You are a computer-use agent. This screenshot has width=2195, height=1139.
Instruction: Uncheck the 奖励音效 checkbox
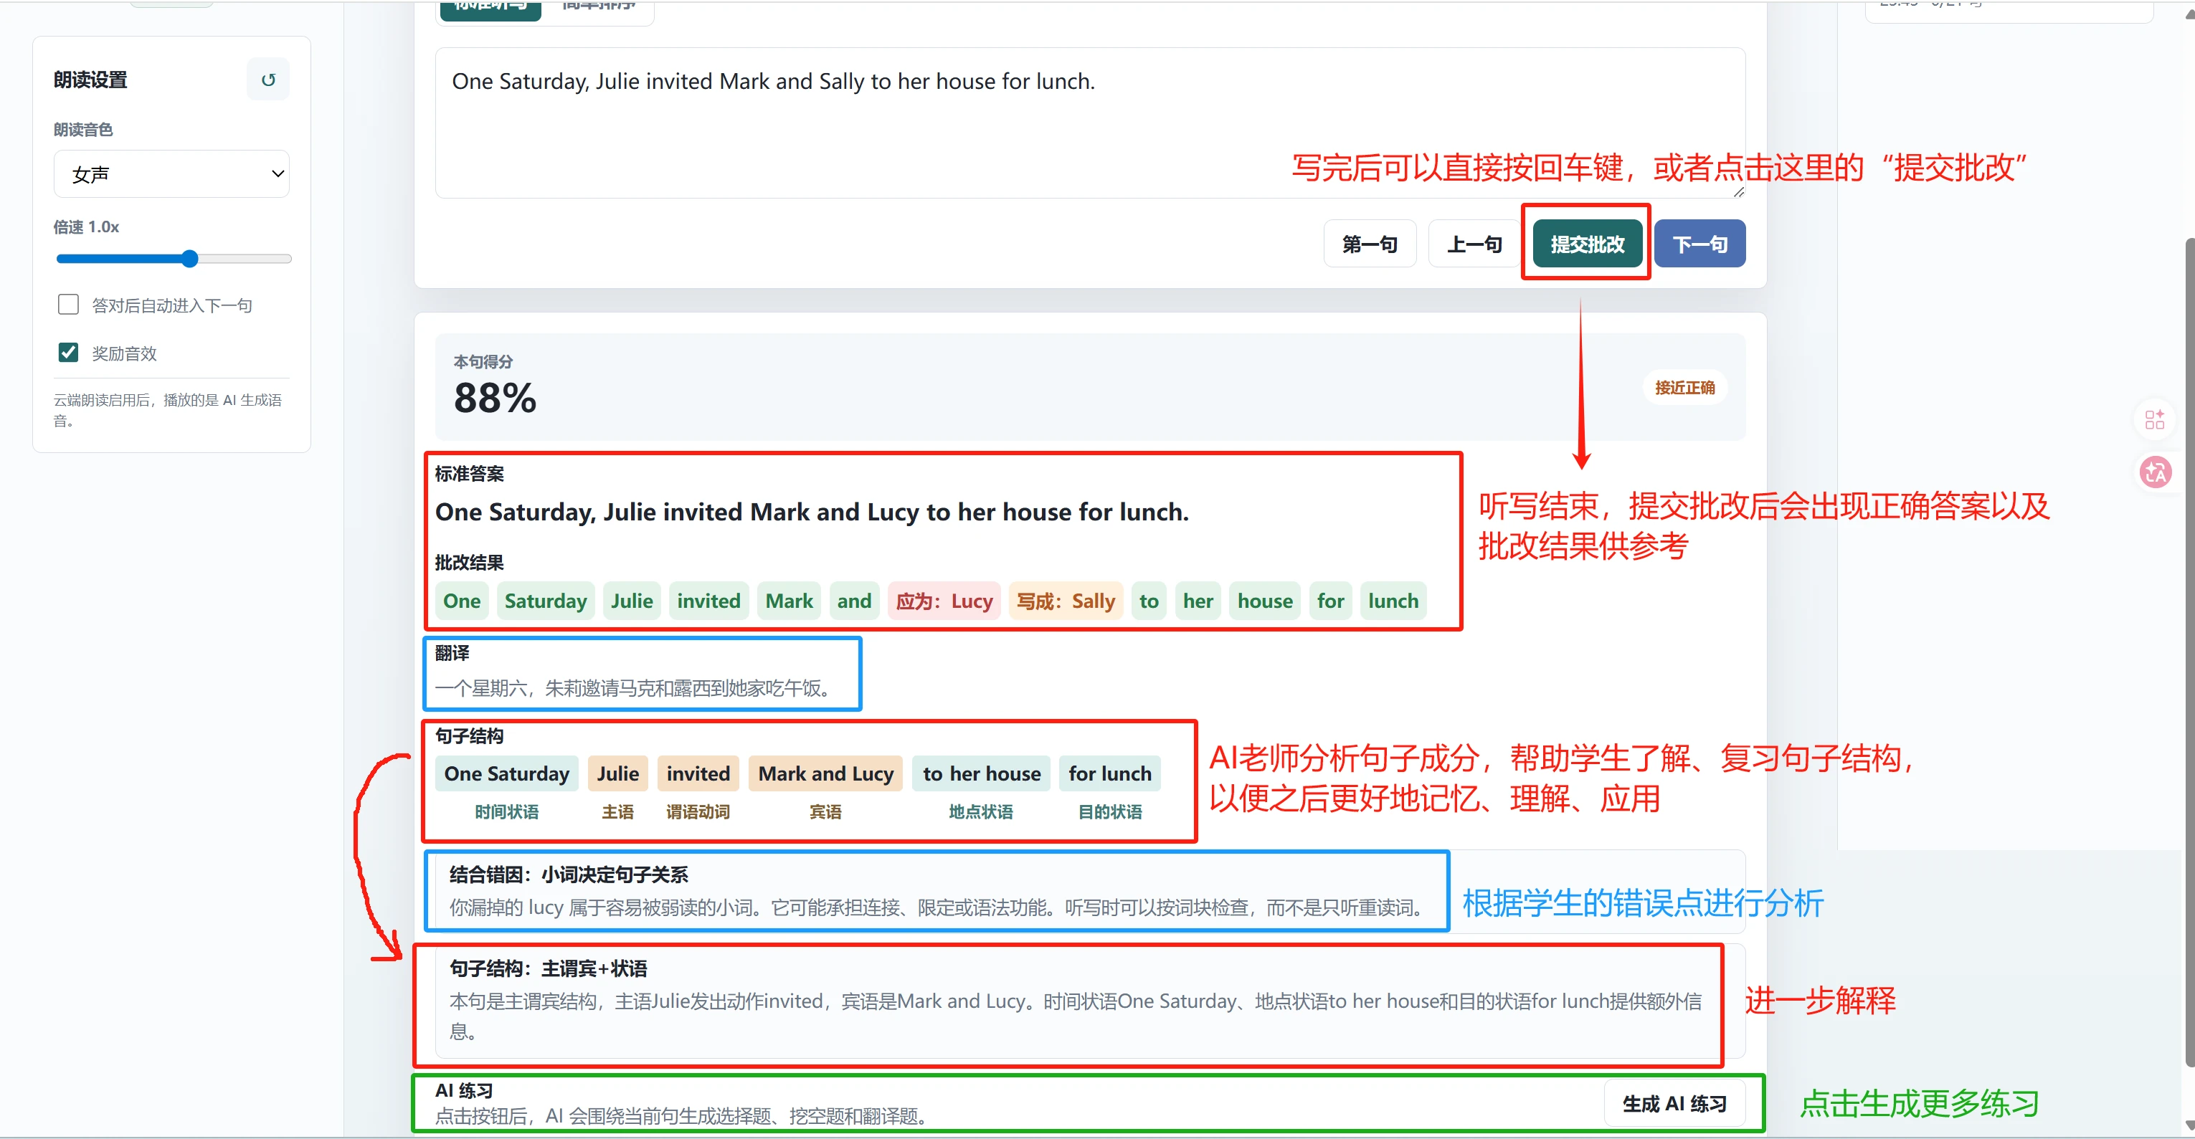68,352
